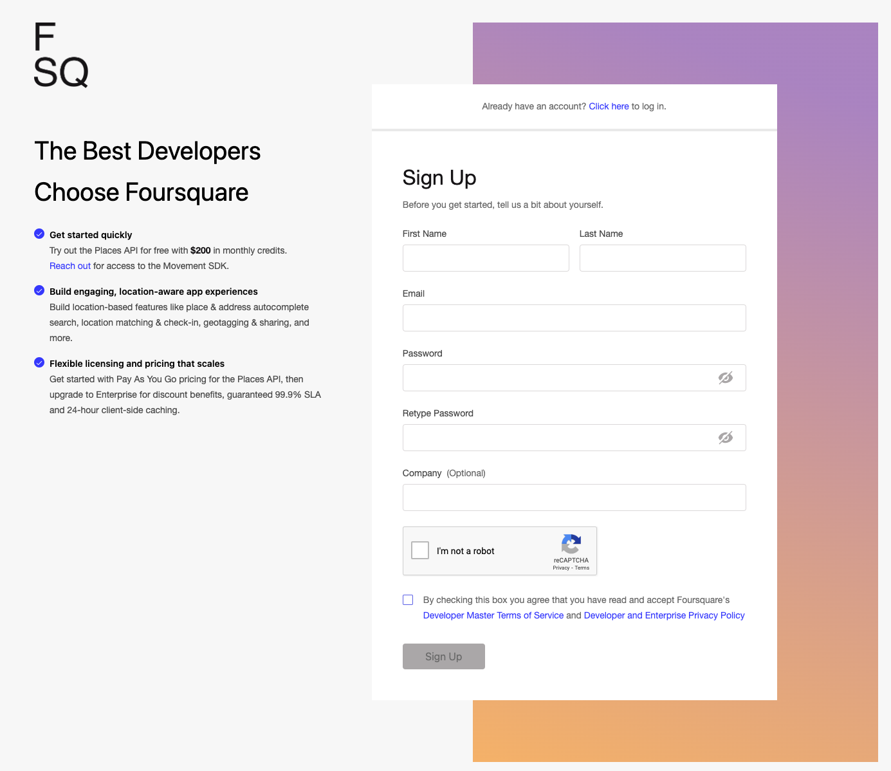891x771 pixels.
Task: Click the '$200' credits text
Action: (x=201, y=250)
